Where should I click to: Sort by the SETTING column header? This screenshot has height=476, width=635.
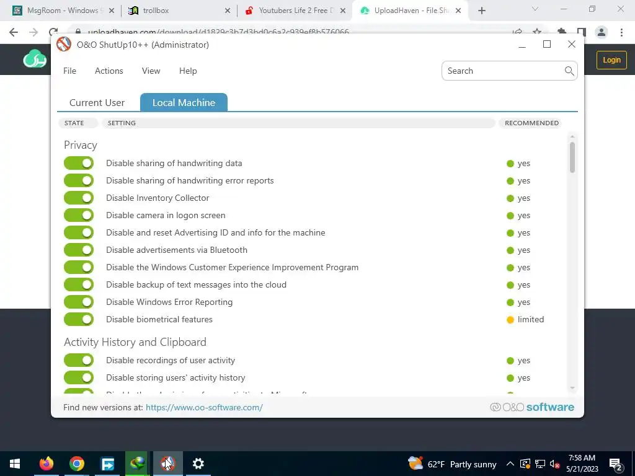298,123
